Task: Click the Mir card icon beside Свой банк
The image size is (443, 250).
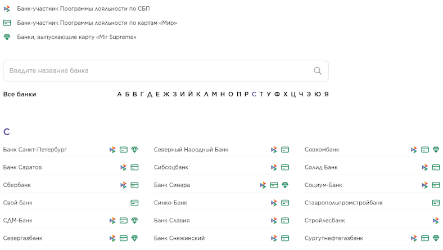Action: [134, 203]
